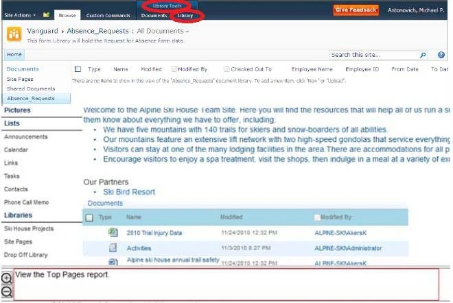Check the Checked Out To column checkbox
Viewport: 453px width, 303px height.
226,69
